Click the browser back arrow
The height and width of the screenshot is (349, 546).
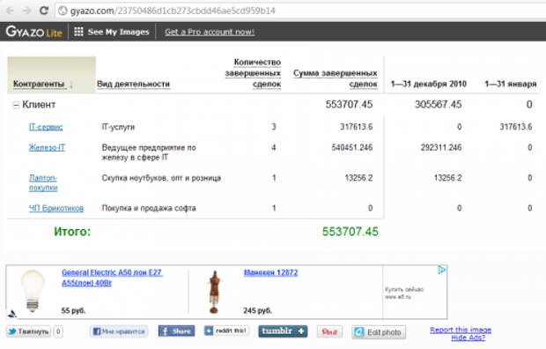tap(10, 11)
